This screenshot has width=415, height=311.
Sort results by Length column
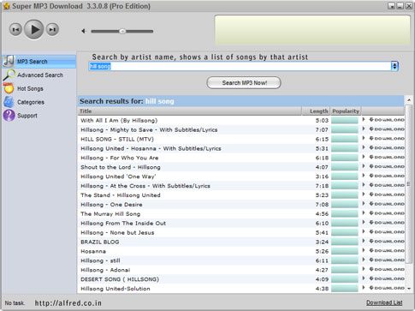(316, 111)
